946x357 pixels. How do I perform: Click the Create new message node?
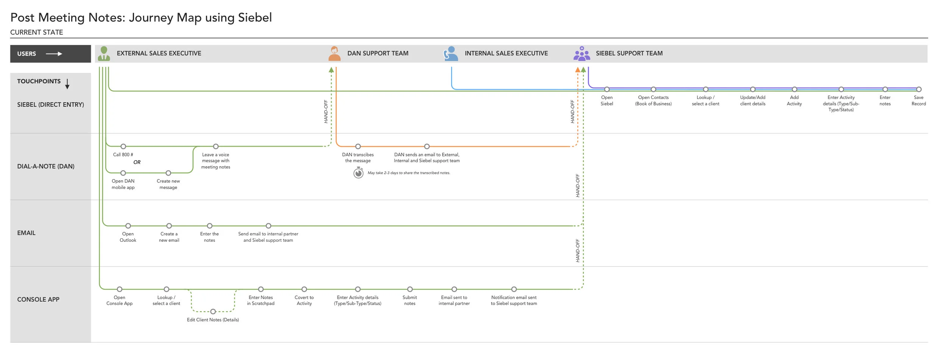168,173
